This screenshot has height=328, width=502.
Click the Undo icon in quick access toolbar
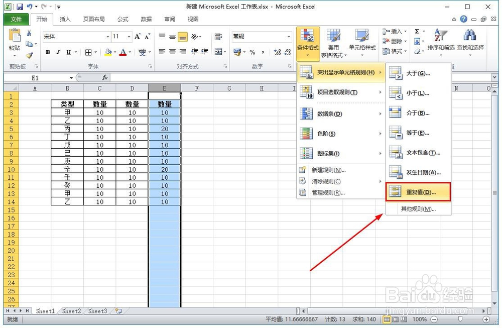pos(30,7)
